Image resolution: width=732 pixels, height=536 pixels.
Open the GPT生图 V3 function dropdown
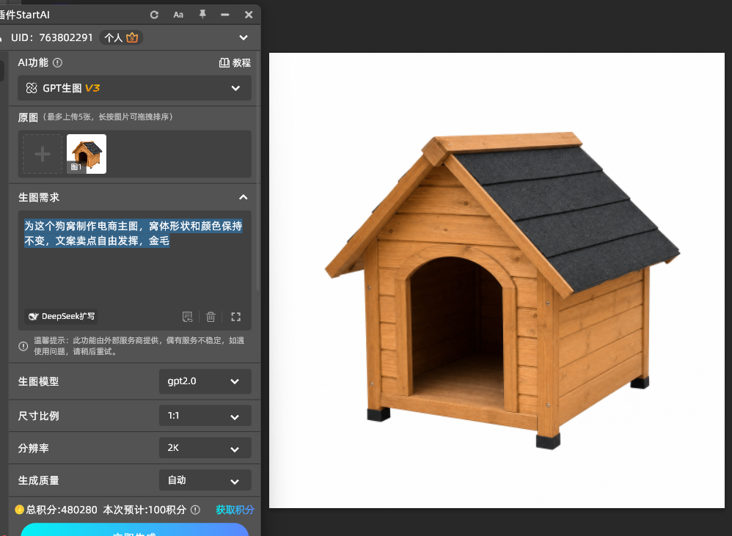134,88
